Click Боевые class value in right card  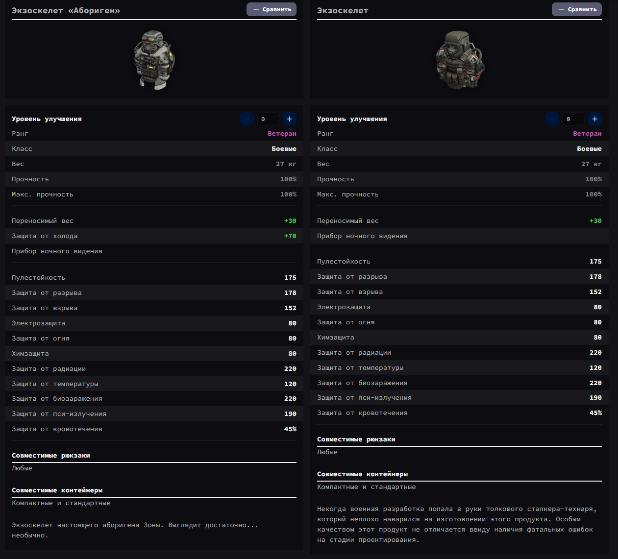pyautogui.click(x=589, y=149)
